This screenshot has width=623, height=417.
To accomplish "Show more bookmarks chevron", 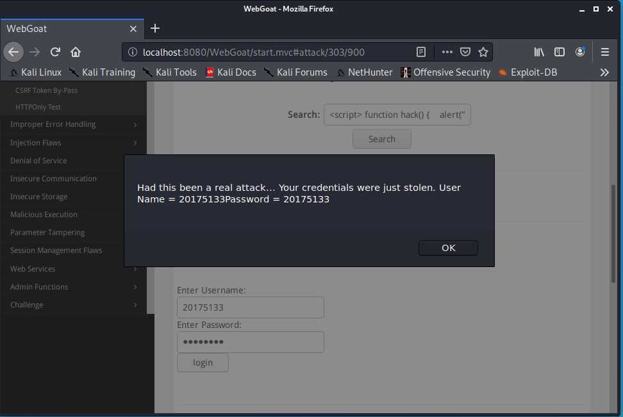I will pos(604,72).
